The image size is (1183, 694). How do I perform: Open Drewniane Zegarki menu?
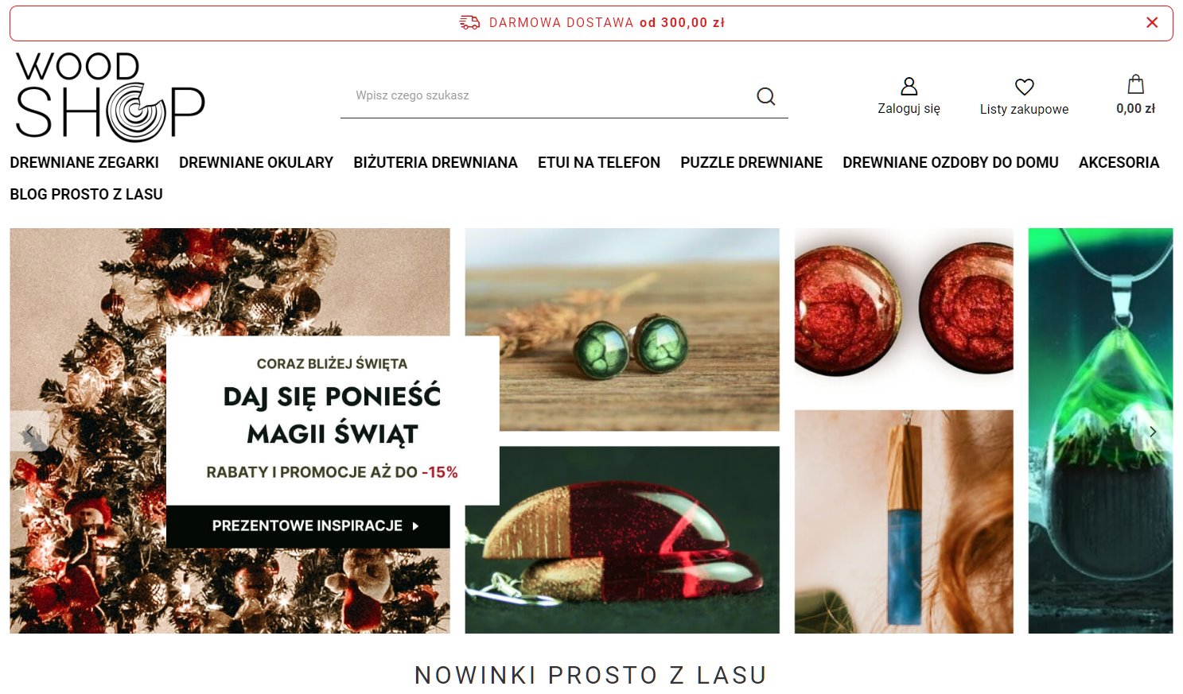click(x=84, y=162)
